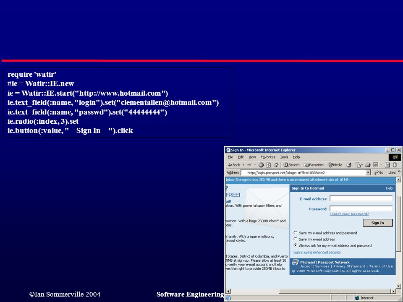Click the Windows flag logo throbber
The image size is (403, 302).
[x=395, y=157]
